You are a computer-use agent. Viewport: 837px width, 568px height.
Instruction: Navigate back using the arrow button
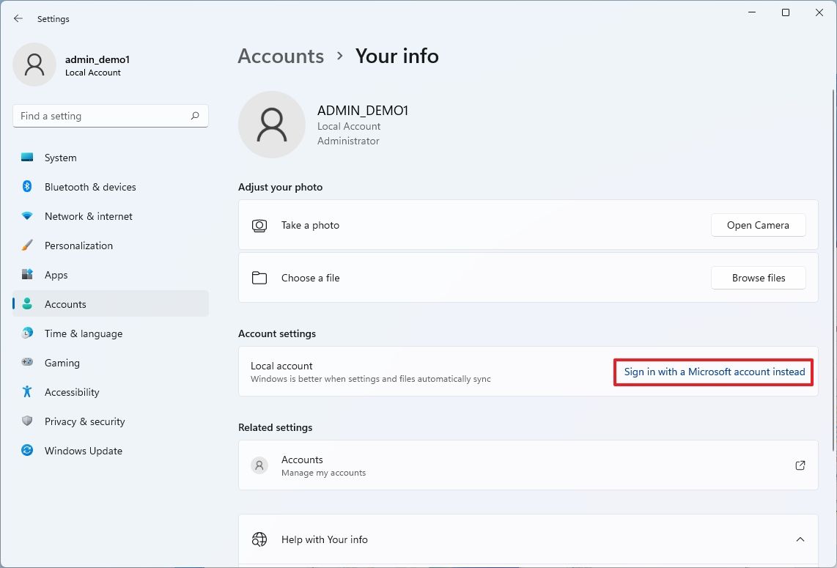[18, 18]
